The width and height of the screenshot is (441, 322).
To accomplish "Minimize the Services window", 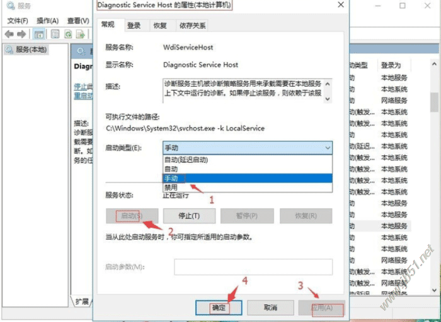I will 378,6.
